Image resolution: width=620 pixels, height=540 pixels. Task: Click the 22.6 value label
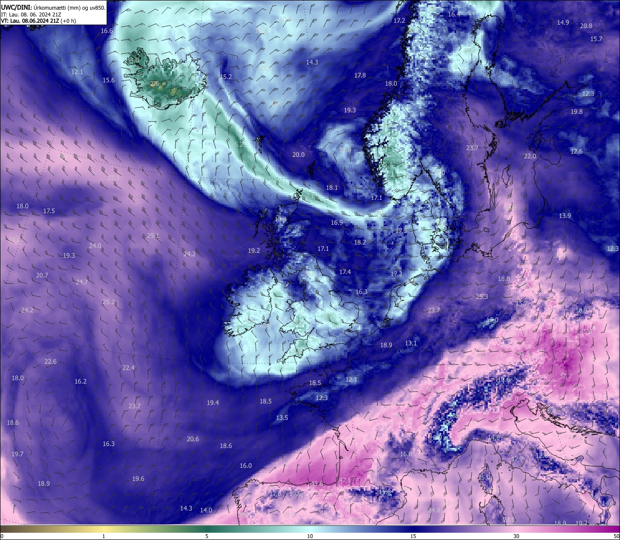click(50, 361)
